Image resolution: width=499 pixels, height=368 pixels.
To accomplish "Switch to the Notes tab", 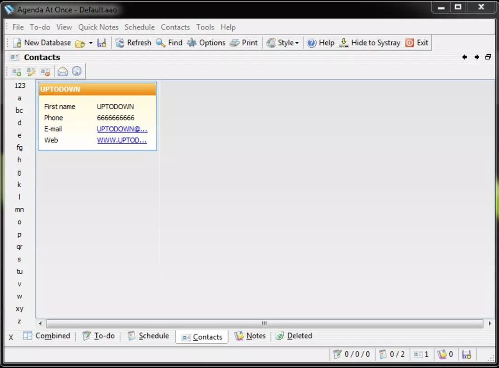I will tap(250, 336).
